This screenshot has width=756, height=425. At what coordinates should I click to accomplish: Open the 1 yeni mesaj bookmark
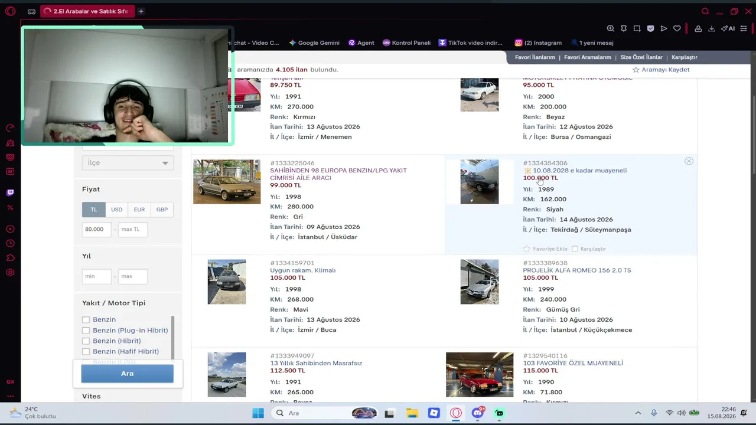(x=592, y=42)
